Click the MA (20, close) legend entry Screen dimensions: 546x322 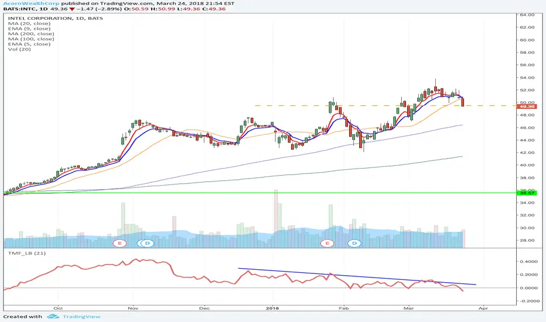(29, 23)
